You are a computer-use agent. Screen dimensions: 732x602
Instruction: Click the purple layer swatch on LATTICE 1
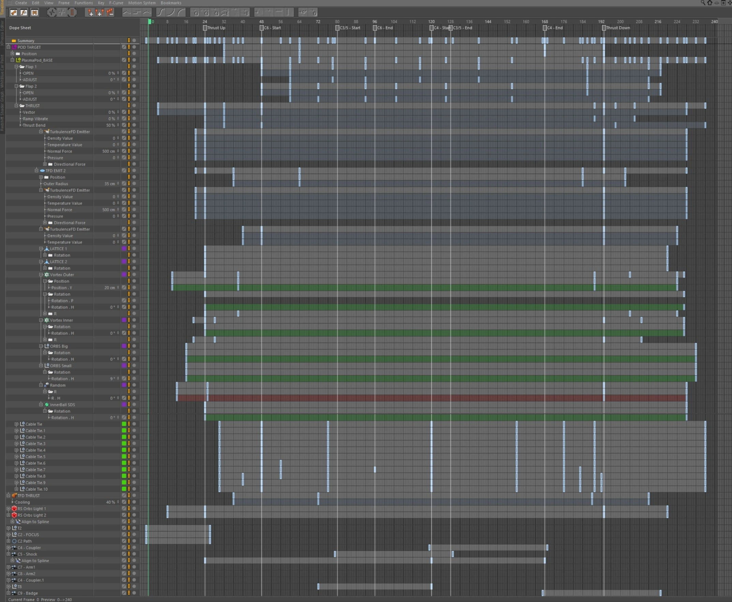coord(124,249)
